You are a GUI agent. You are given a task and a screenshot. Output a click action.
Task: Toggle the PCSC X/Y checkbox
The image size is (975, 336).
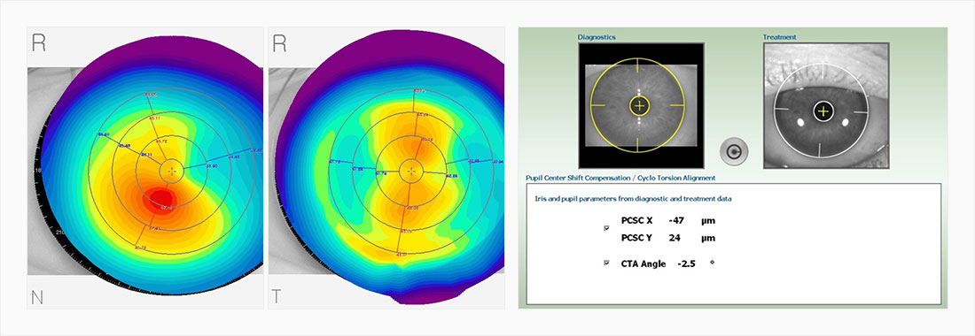point(606,229)
